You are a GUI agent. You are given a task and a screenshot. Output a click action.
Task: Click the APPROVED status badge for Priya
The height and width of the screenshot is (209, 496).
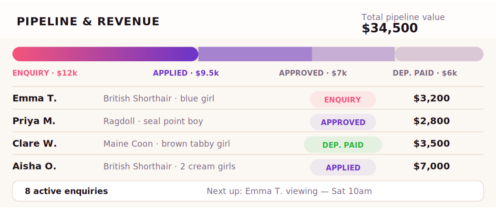343,122
